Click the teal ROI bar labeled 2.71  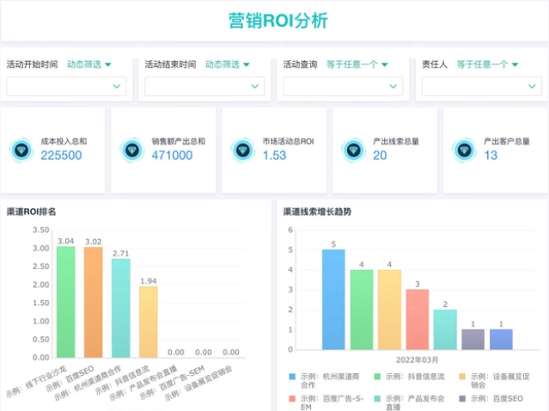coord(121,309)
